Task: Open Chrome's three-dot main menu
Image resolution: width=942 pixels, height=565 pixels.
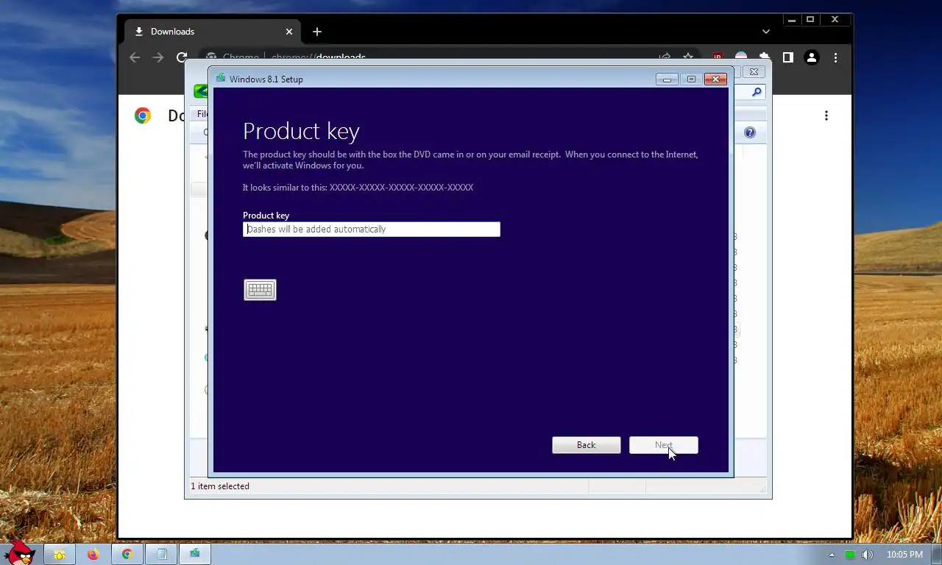Action: [835, 57]
